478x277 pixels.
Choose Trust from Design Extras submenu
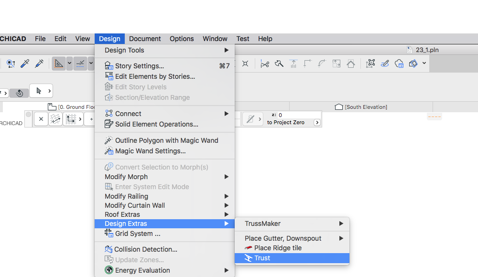click(x=262, y=258)
